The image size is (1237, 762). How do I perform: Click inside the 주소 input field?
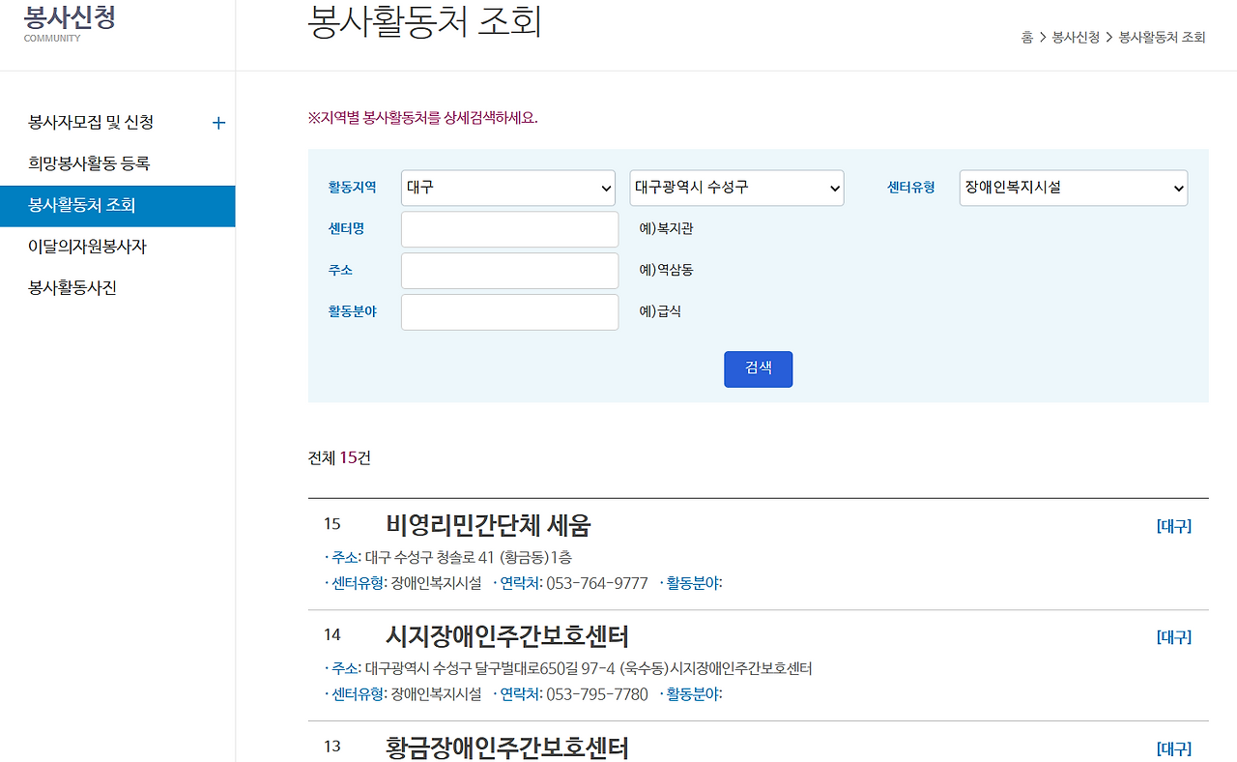click(x=509, y=270)
